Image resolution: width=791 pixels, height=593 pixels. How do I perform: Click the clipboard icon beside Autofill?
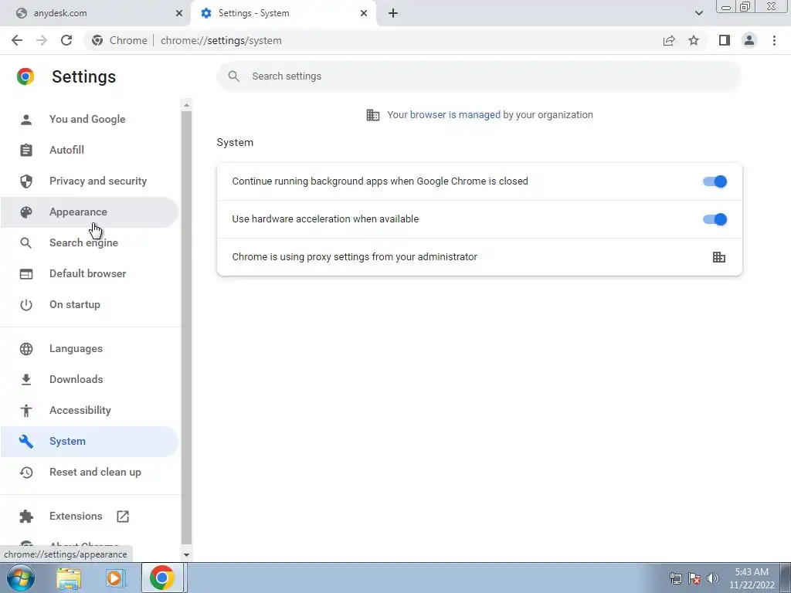coord(26,150)
